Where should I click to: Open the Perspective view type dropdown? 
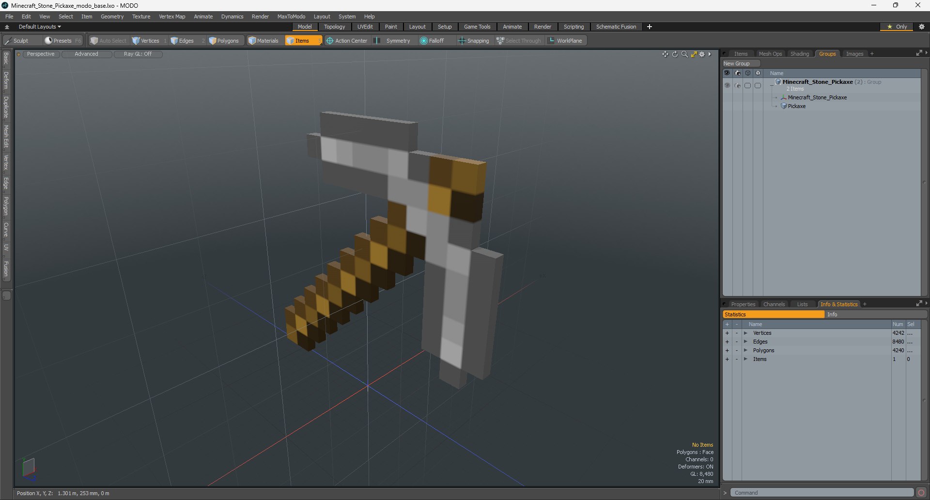(x=41, y=54)
